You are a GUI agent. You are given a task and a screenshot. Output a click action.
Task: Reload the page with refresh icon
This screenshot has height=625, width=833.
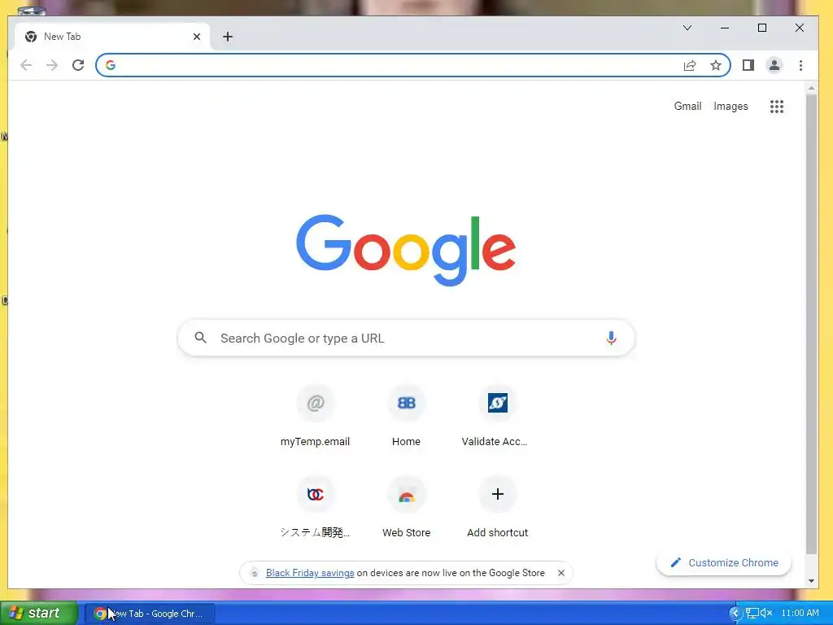pos(78,65)
